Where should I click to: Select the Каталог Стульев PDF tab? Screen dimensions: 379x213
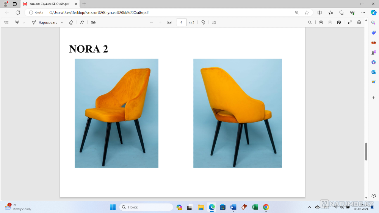pyautogui.click(x=49, y=4)
